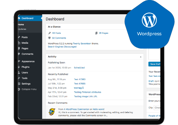The width and height of the screenshot is (178, 125).
Task: Open the Test 47865 post
Action: (x=80, y=84)
